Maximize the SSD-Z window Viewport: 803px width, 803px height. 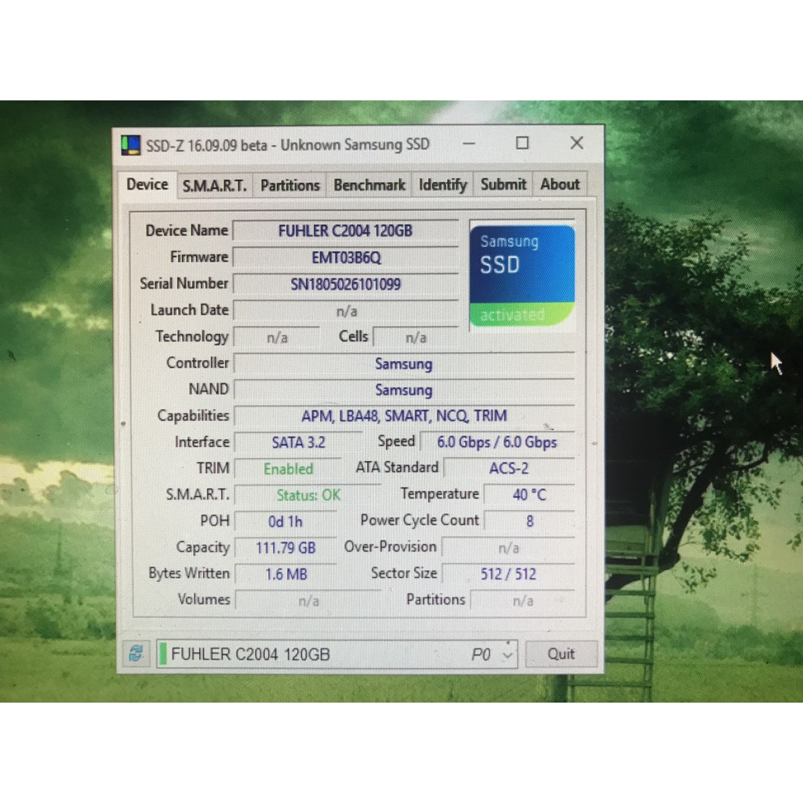[x=522, y=143]
